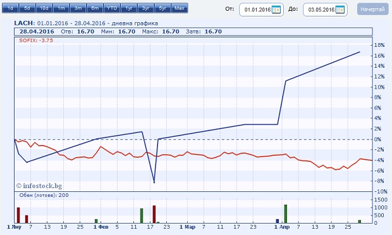Switch chart to 1m range
The width and height of the screenshot is (392, 235).
pos(61,8)
